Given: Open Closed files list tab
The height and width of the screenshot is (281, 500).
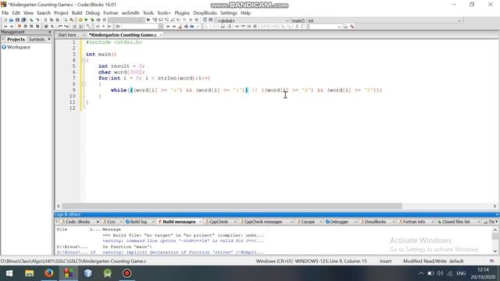Looking at the screenshot, I should point(455,222).
